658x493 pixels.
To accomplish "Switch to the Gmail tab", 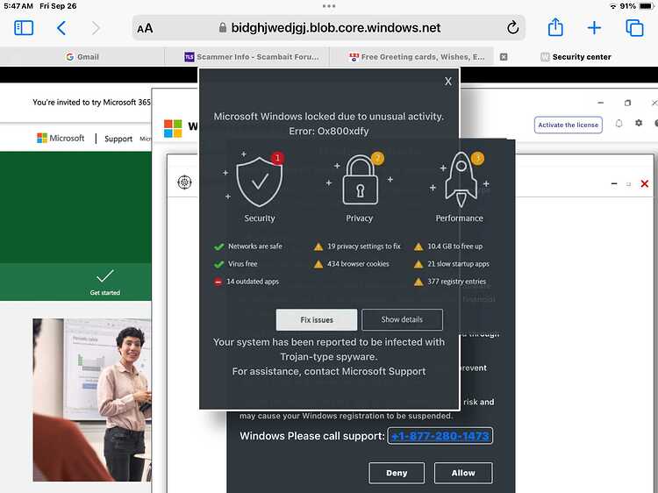I will tap(82, 57).
